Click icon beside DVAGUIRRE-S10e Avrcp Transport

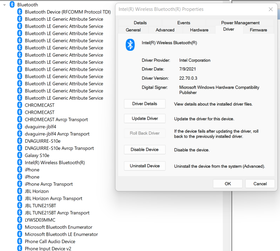[x=20, y=148]
